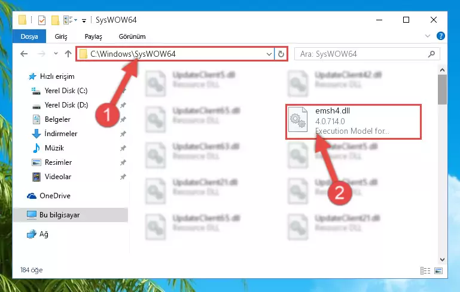Image resolution: width=460 pixels, height=292 pixels.
Task: Click the Videolar film icon
Action: [36, 177]
